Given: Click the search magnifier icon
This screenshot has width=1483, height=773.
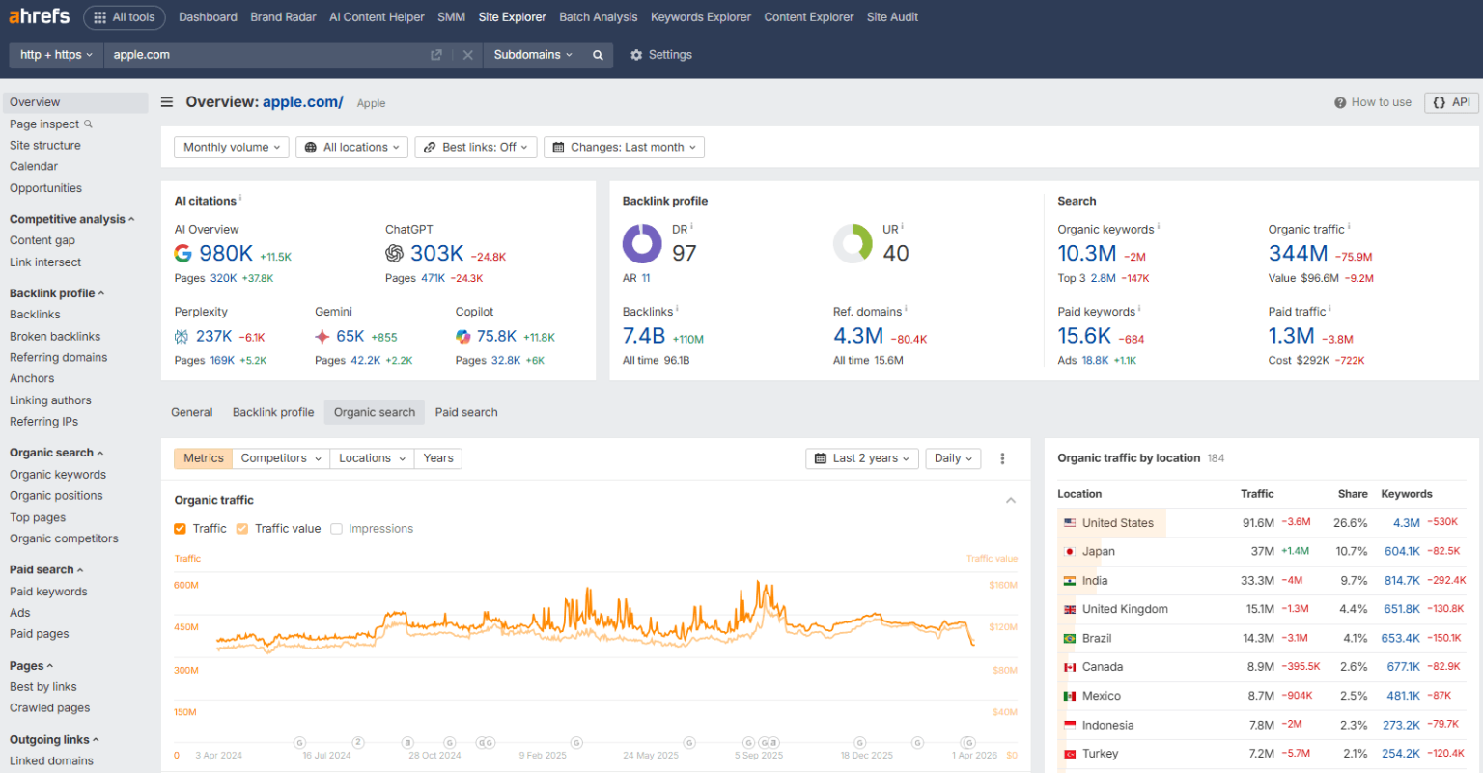Looking at the screenshot, I should (x=598, y=55).
